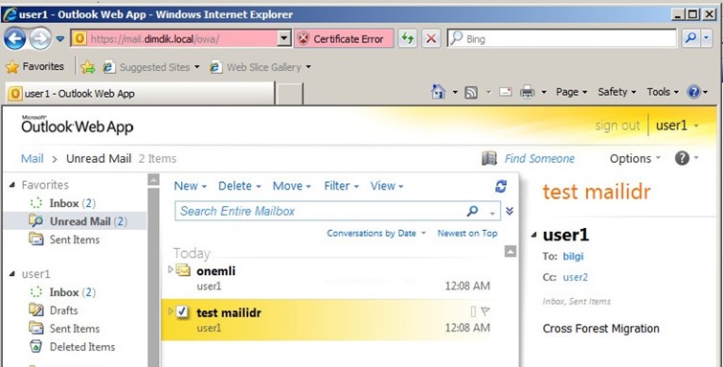The width and height of the screenshot is (723, 367).
Task: Open the search scope dropdown arrow
Action: pyautogui.click(x=492, y=213)
